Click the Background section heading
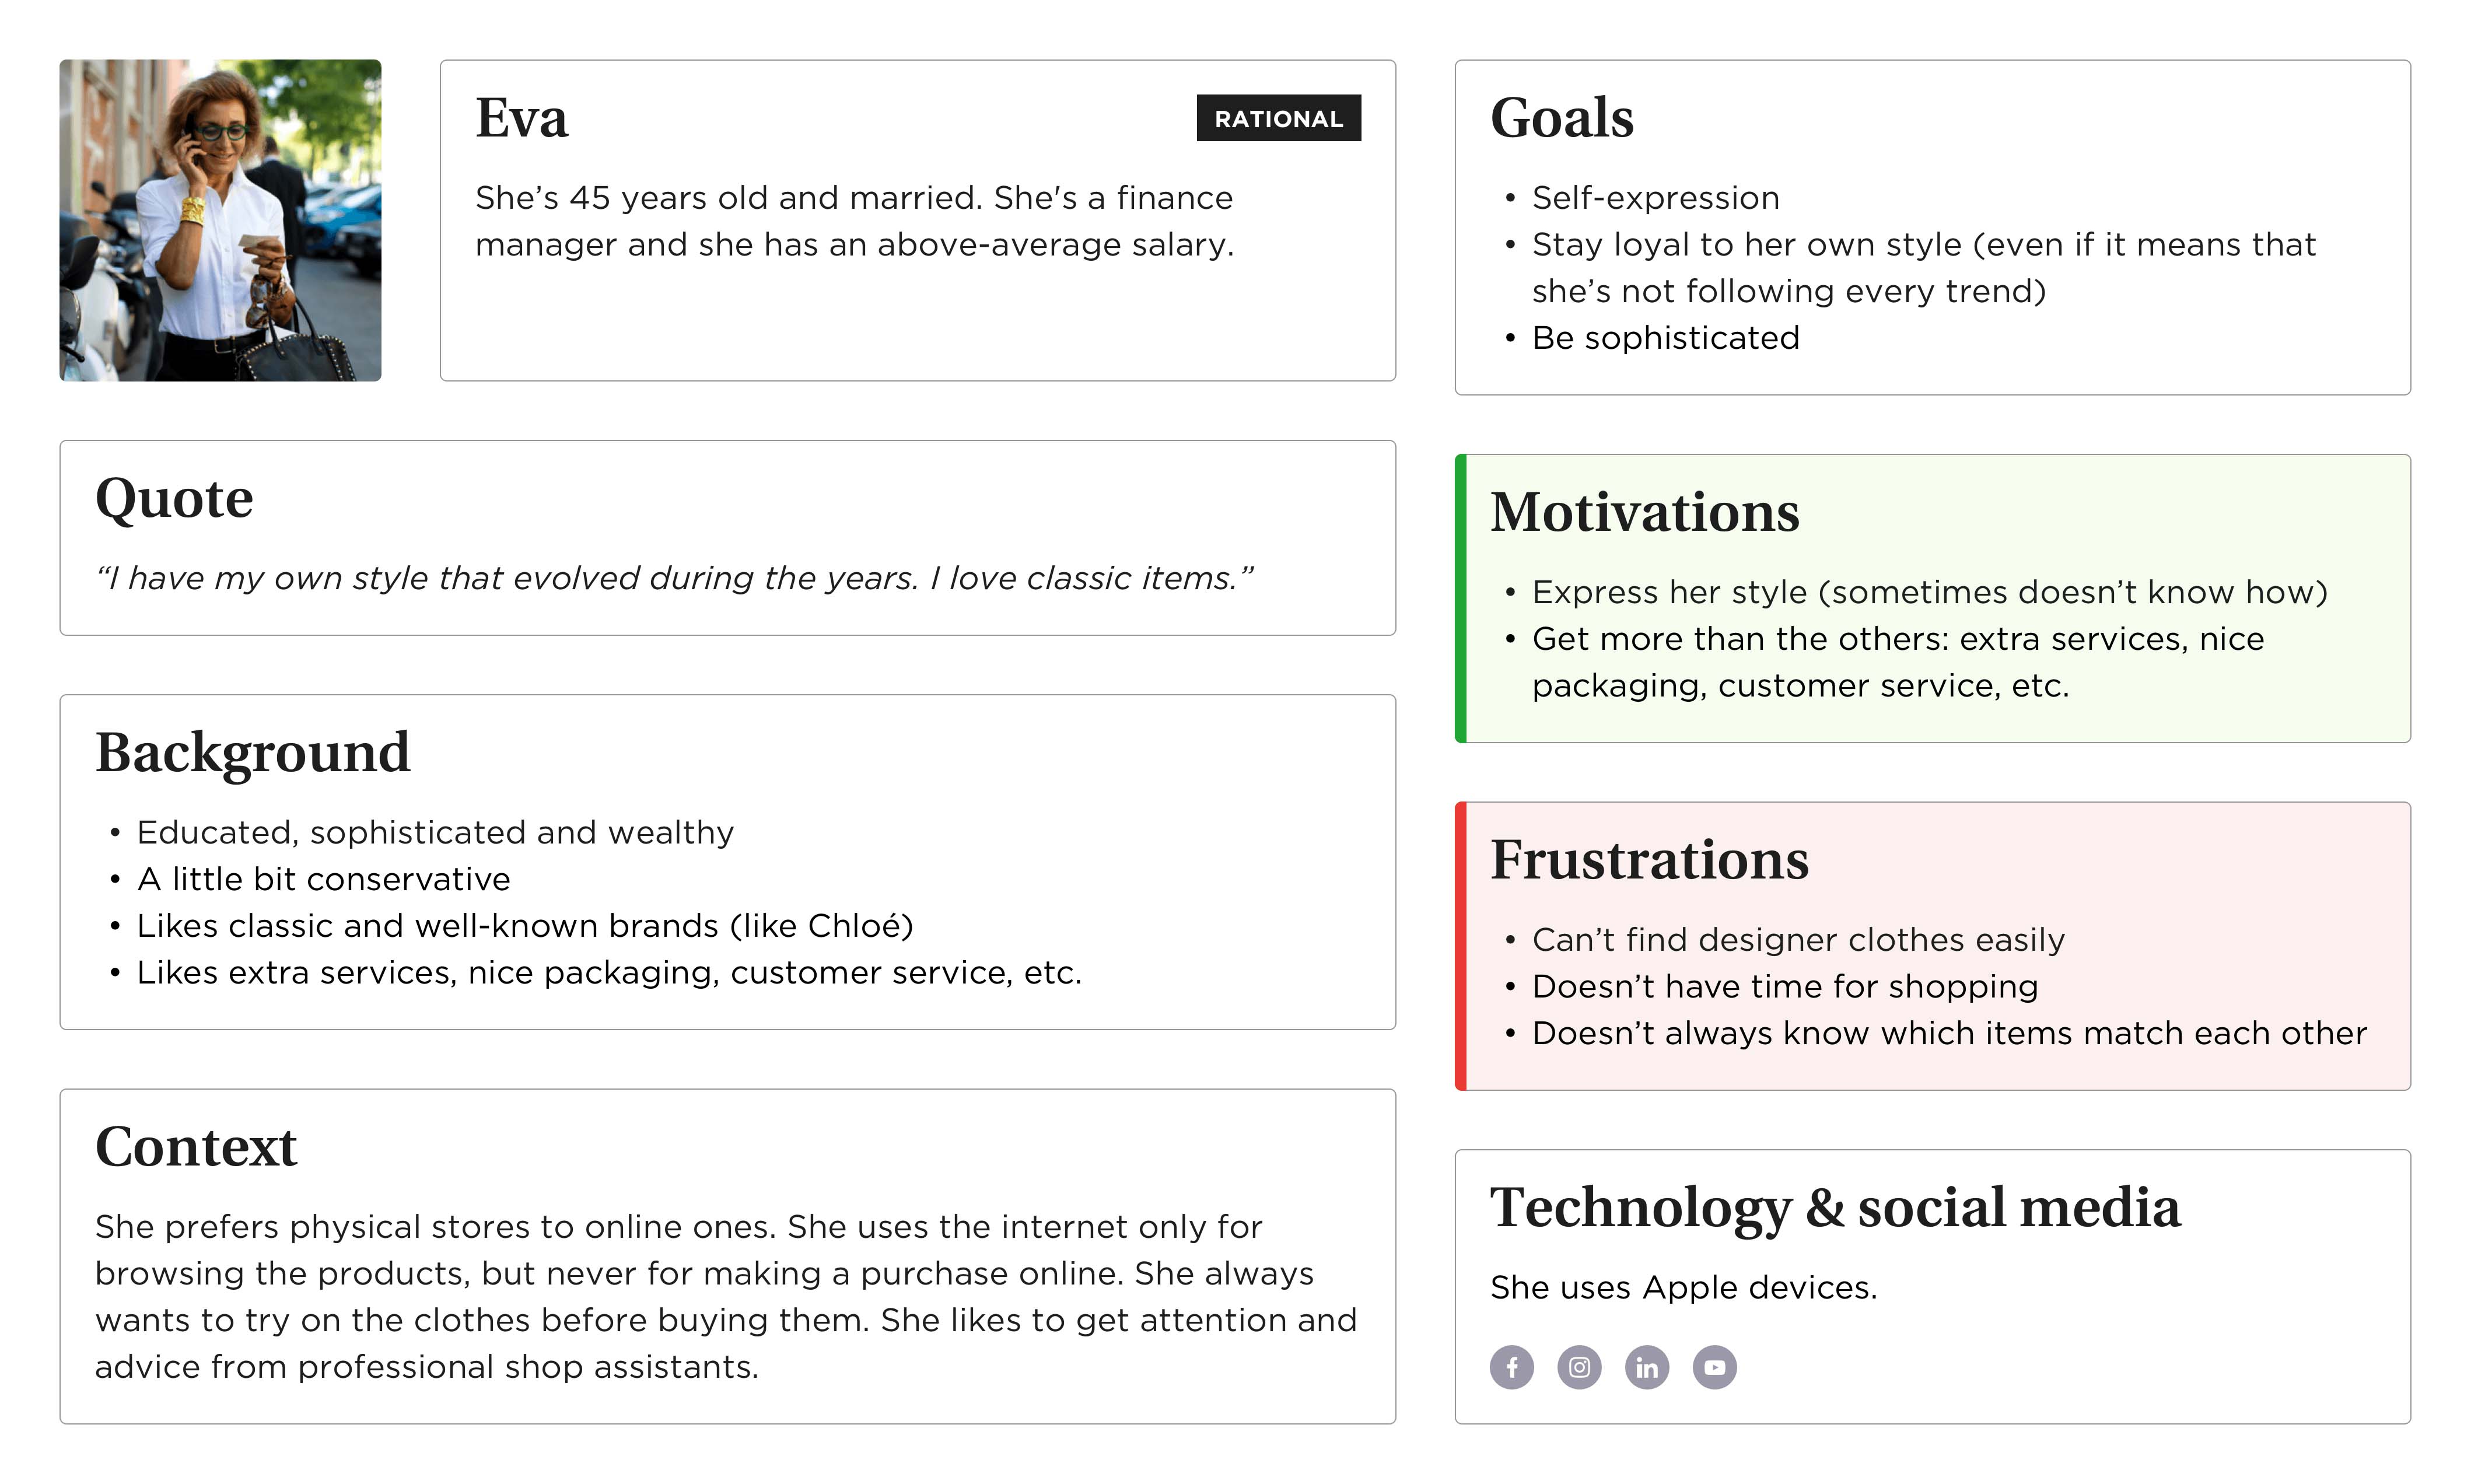The image size is (2471, 1484). pyautogui.click(x=252, y=752)
